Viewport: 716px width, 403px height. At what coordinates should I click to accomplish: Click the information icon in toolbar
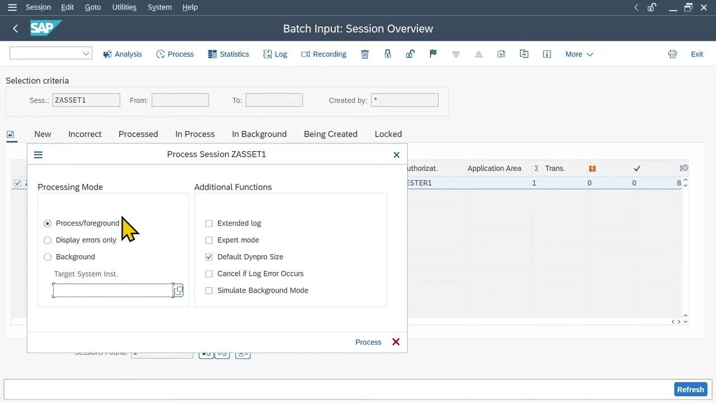click(547, 54)
